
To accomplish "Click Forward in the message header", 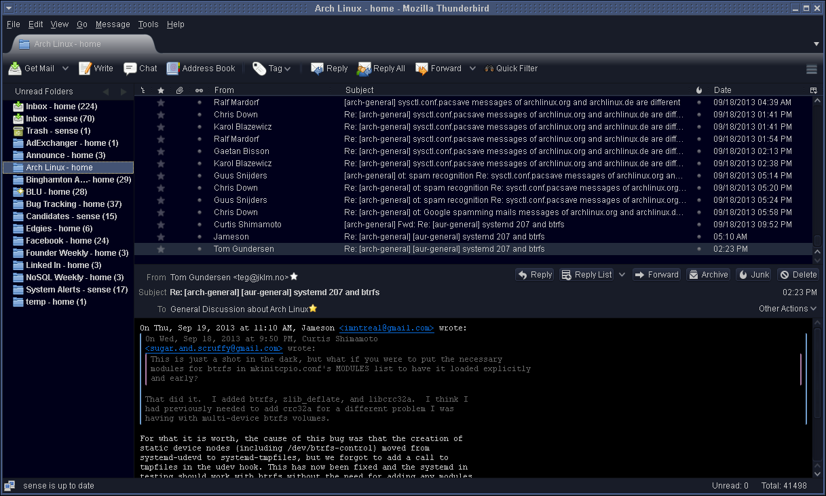I will (656, 275).
